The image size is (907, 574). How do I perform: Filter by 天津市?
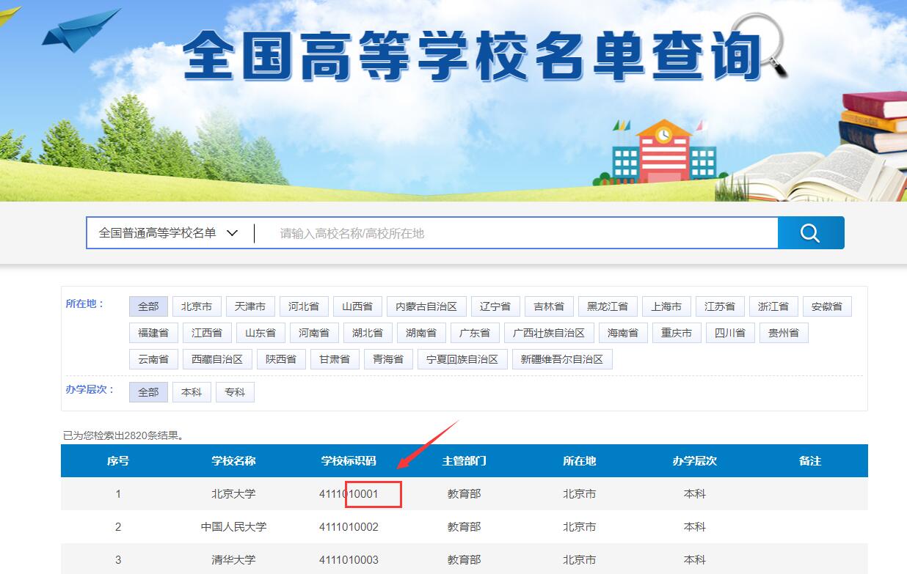click(250, 306)
